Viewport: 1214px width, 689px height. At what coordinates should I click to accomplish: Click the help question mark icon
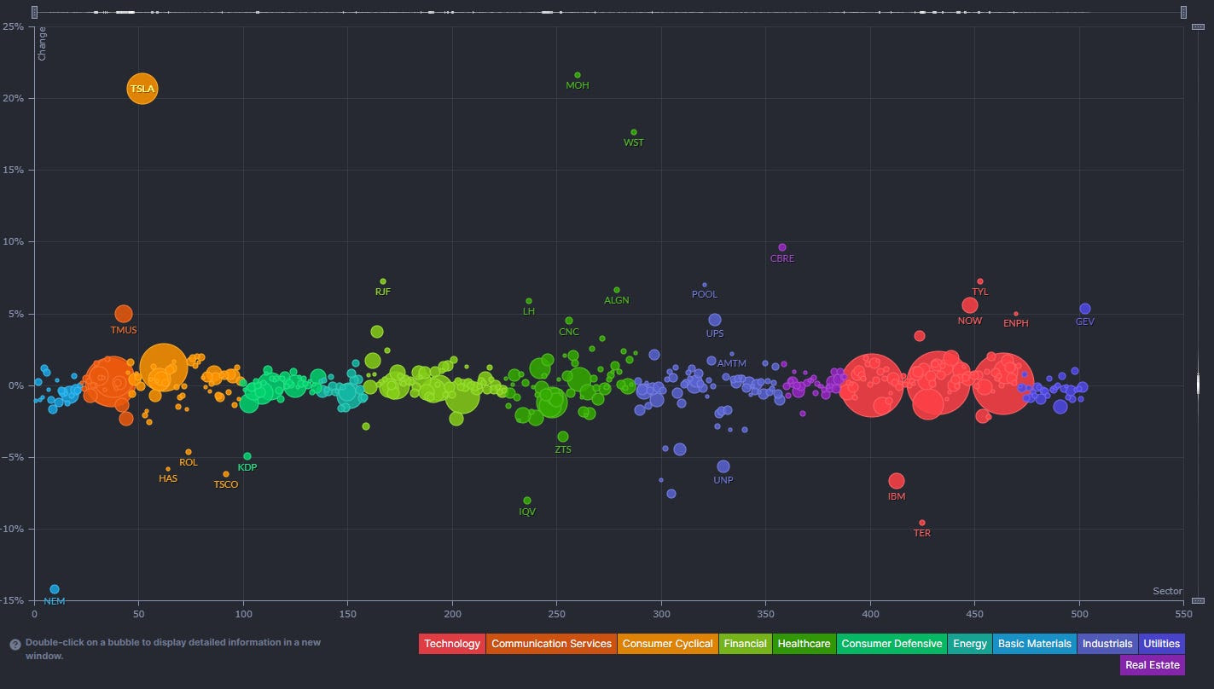[x=15, y=645]
